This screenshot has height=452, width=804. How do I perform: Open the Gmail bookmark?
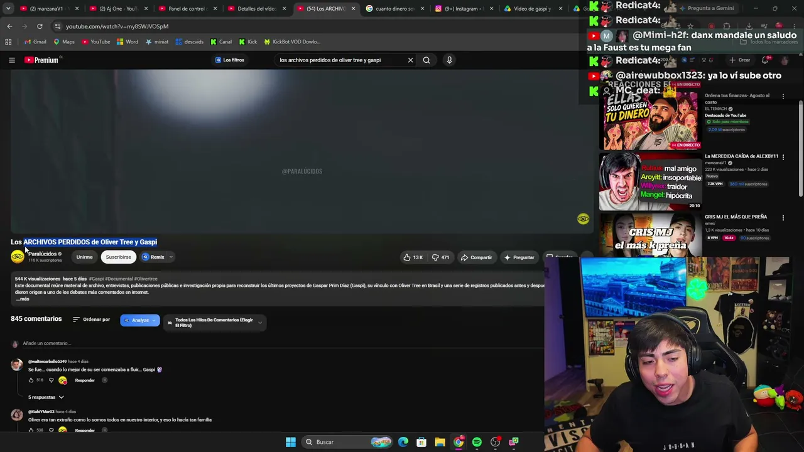click(35, 42)
